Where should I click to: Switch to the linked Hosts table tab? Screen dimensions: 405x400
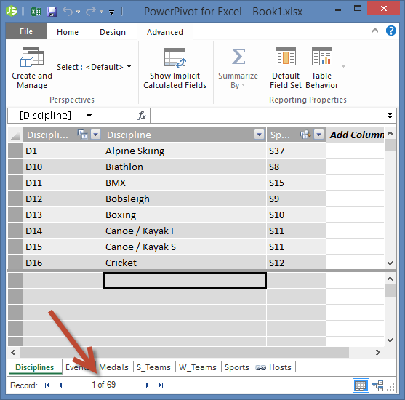point(274,367)
